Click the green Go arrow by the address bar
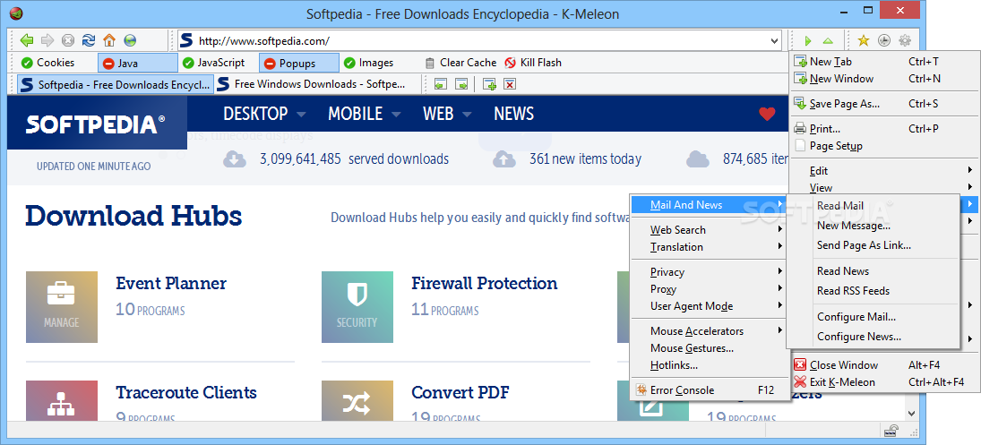This screenshot has width=981, height=445. click(808, 41)
